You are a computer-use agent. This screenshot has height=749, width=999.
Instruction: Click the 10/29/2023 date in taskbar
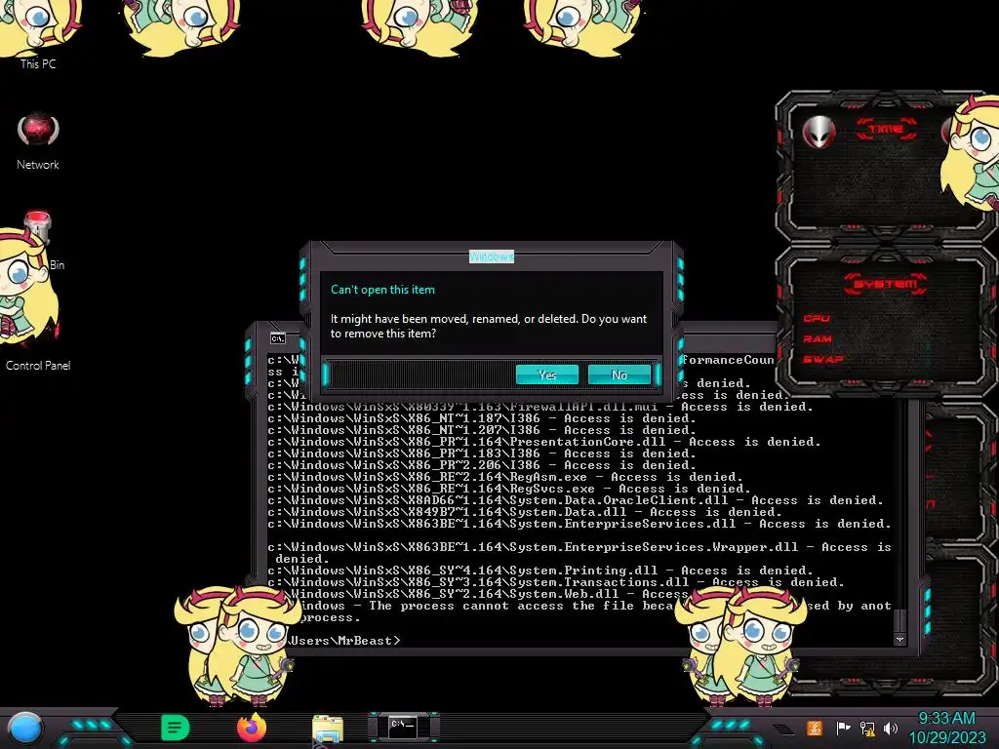tap(946, 737)
